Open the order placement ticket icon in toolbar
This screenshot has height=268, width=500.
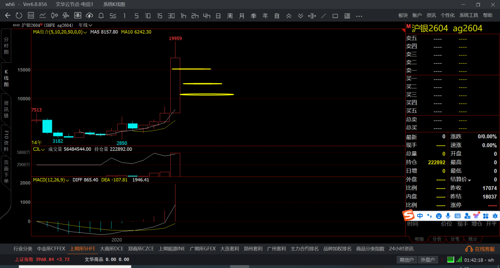[x=77, y=16]
